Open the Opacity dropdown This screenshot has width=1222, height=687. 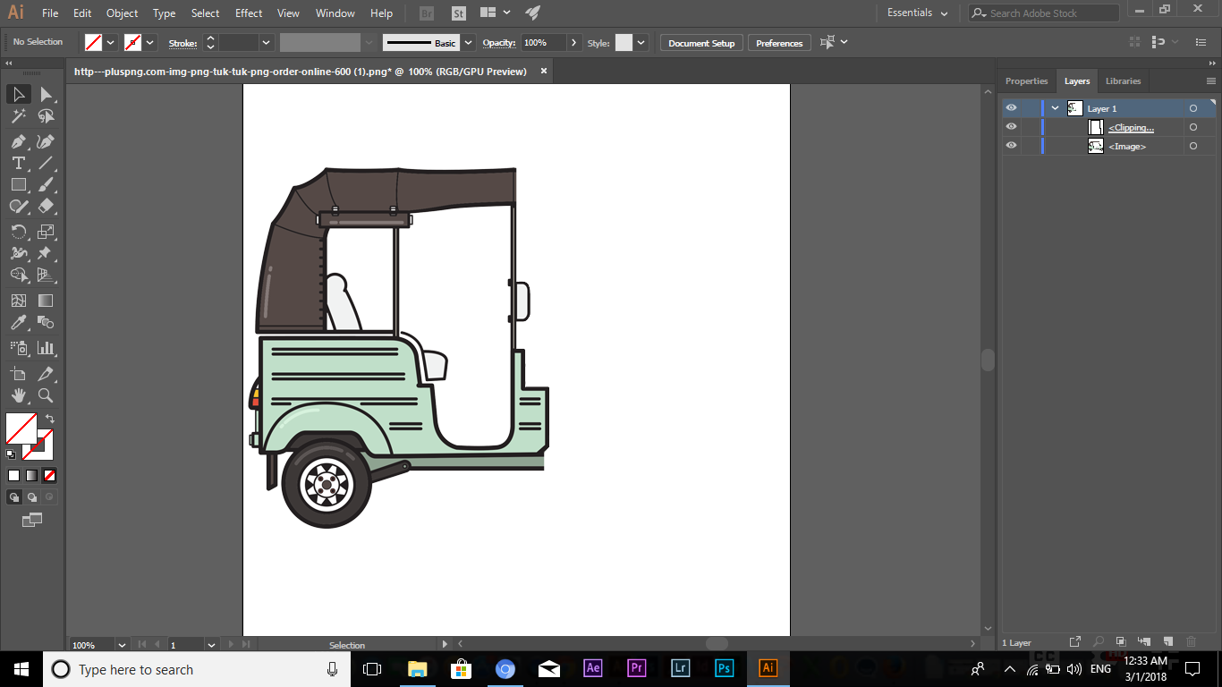tap(573, 42)
